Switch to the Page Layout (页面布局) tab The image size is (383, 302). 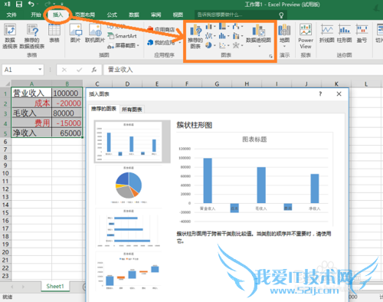pos(85,15)
